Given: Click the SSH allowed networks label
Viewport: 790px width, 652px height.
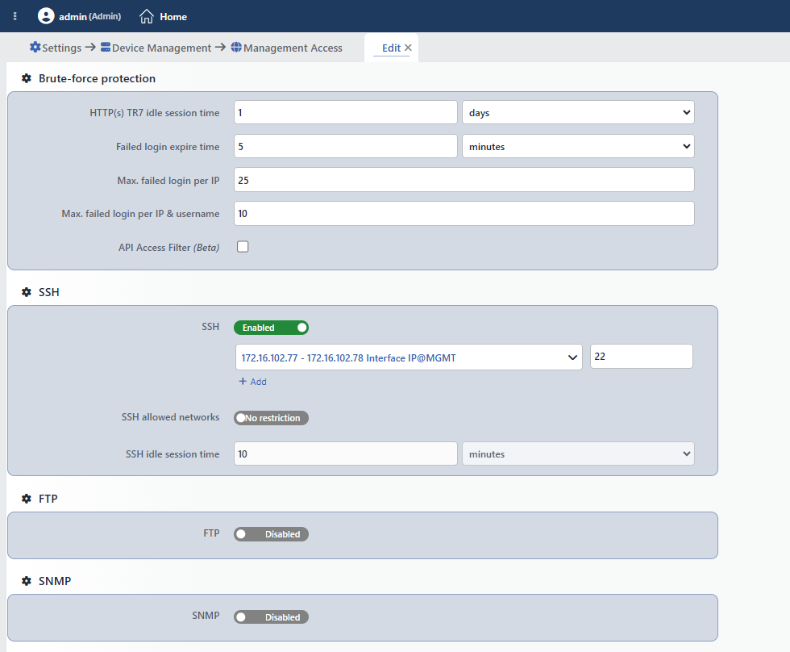Looking at the screenshot, I should click(170, 417).
